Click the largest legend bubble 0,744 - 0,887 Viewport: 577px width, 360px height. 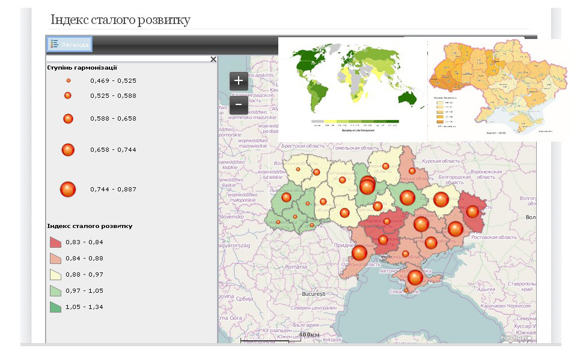[x=68, y=190]
